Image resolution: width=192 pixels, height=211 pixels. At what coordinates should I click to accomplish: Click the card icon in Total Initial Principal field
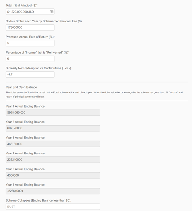click(x=52, y=12)
